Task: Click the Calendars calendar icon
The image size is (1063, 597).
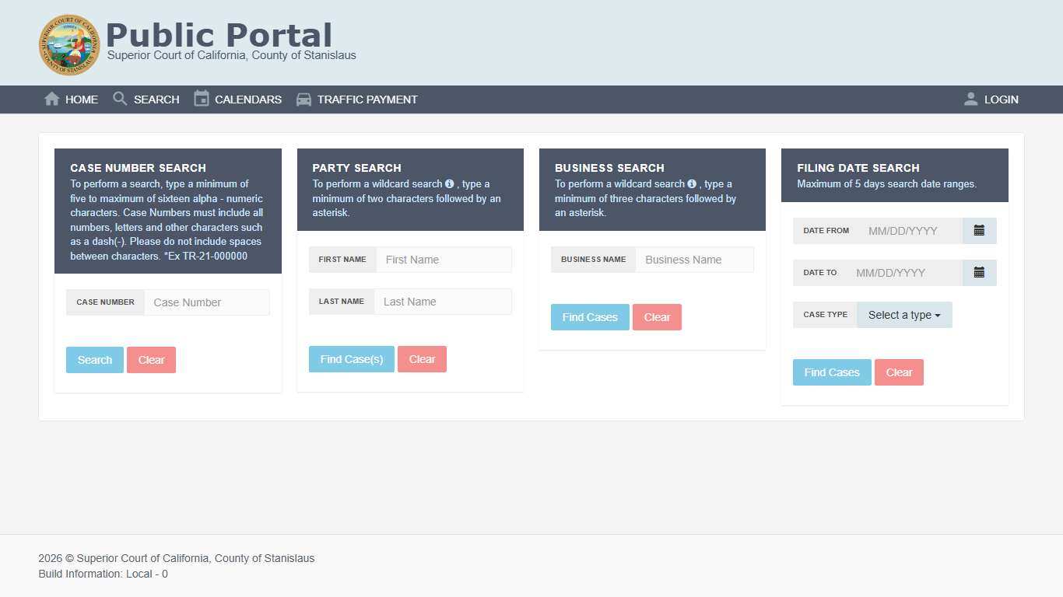Action: [202, 99]
